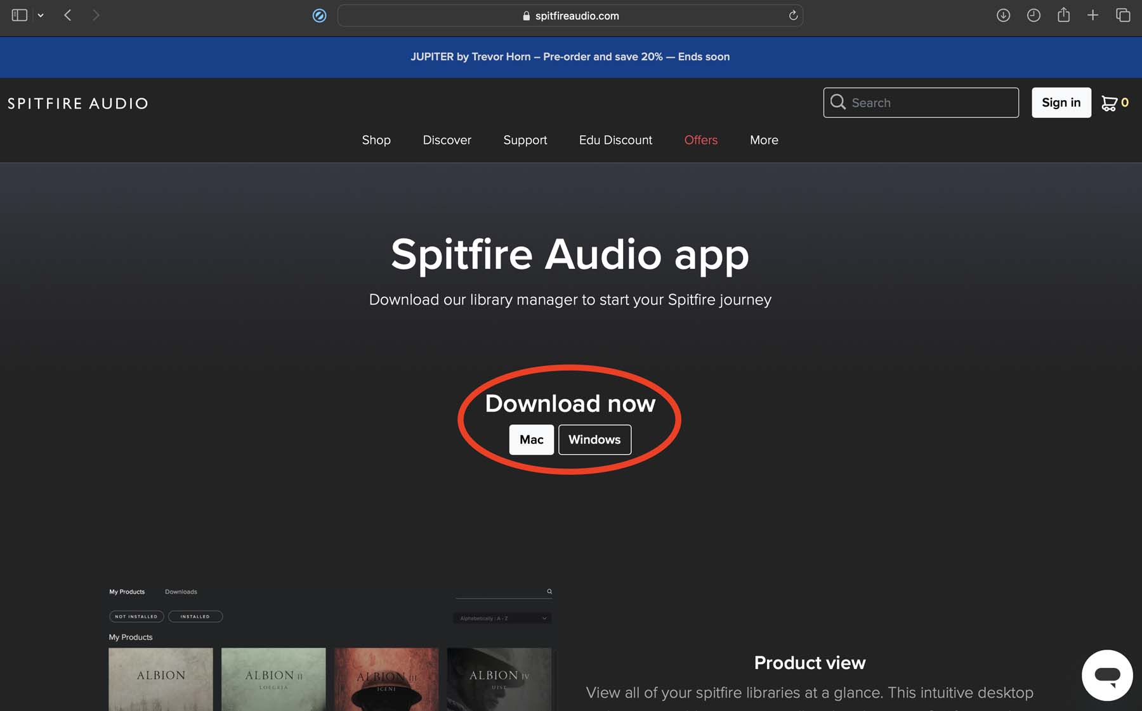Viewport: 1142px width, 711px height.
Task: Select Downloads tab in app preview
Action: click(x=181, y=592)
